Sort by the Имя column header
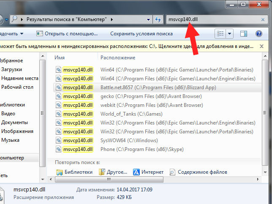Image resolution: width=272 pixels, height=204 pixels. 60,58
